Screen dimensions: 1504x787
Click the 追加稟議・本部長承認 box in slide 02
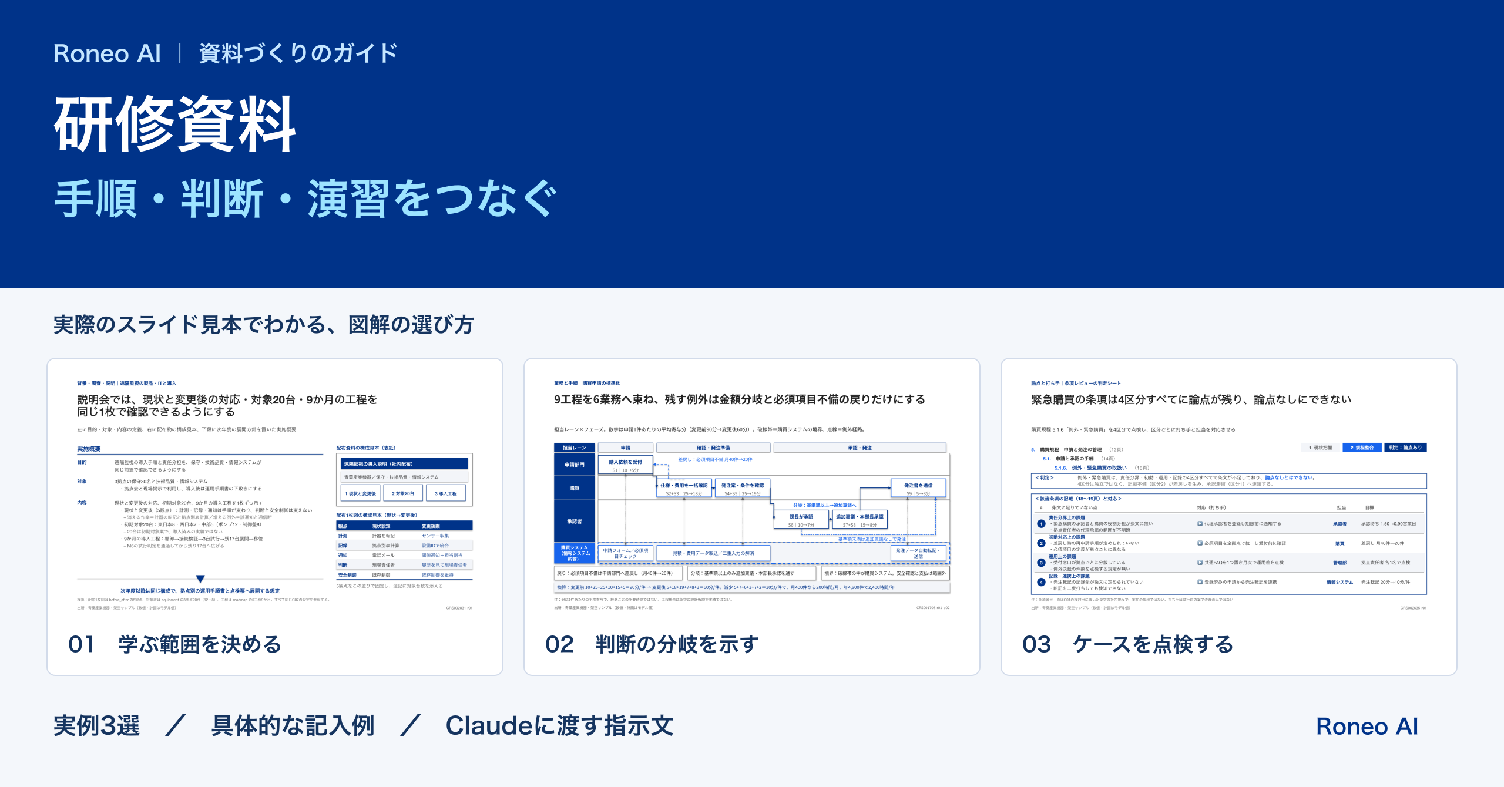[x=860, y=520]
